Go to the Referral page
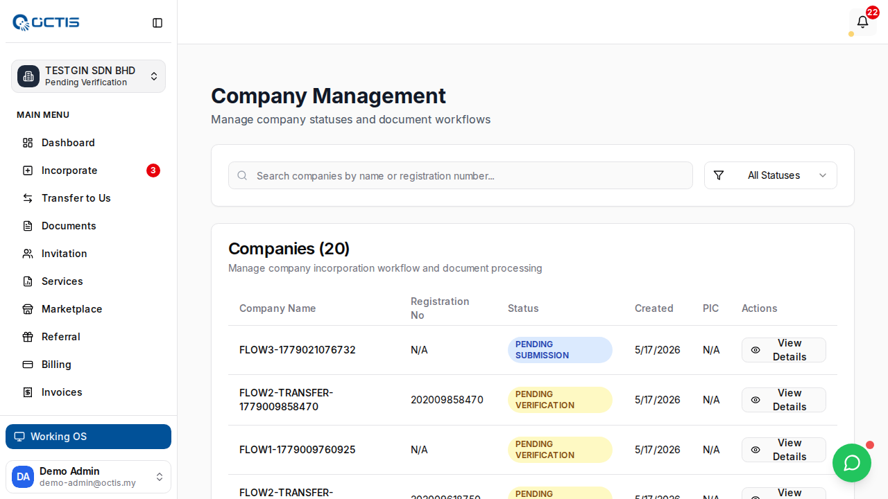 pyautogui.click(x=88, y=337)
